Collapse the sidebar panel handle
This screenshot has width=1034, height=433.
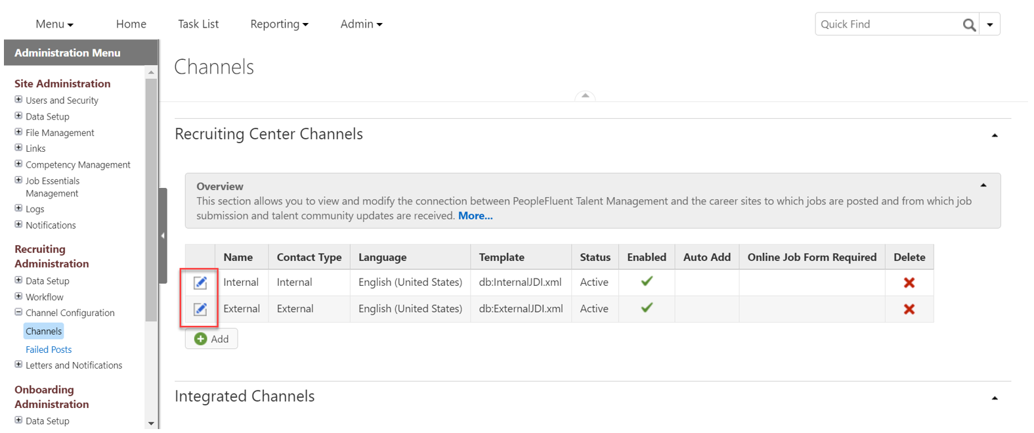(x=163, y=235)
